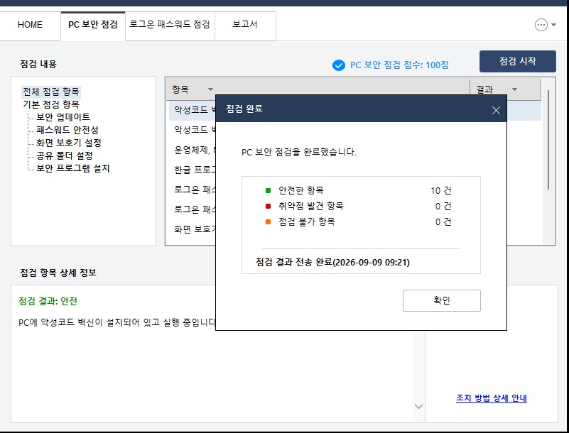Open the 보고서 tab
The width and height of the screenshot is (569, 433).
pos(245,25)
